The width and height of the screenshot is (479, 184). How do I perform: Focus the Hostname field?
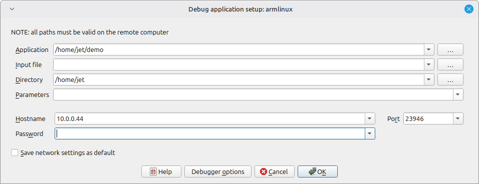pos(210,118)
